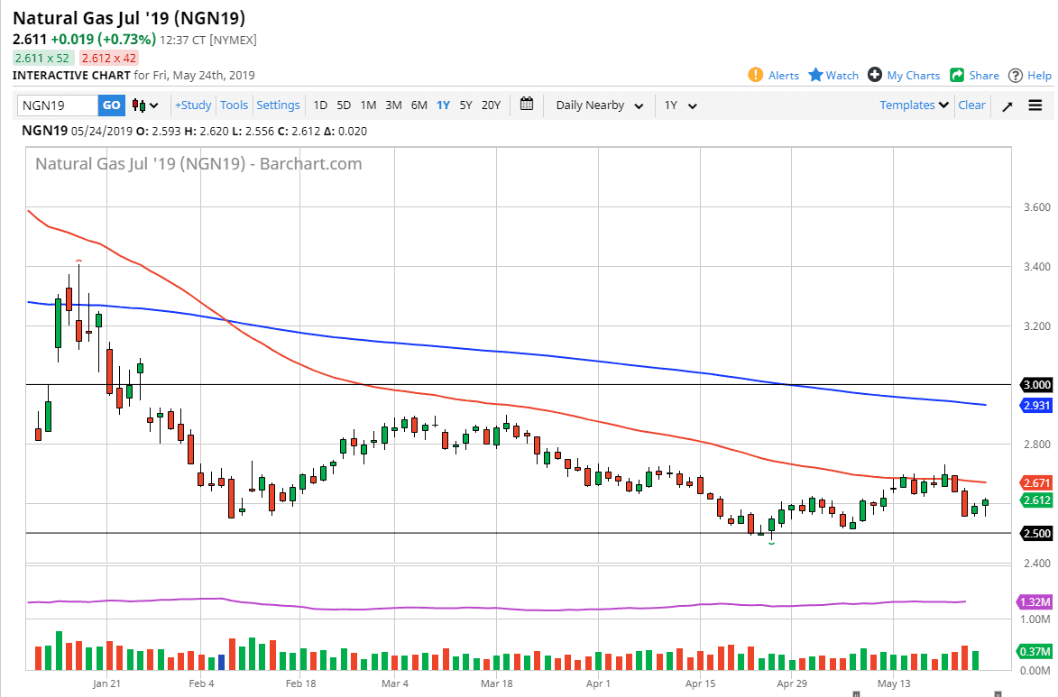Switch to the 6M time range
This screenshot has width=1058, height=697.
tap(419, 105)
